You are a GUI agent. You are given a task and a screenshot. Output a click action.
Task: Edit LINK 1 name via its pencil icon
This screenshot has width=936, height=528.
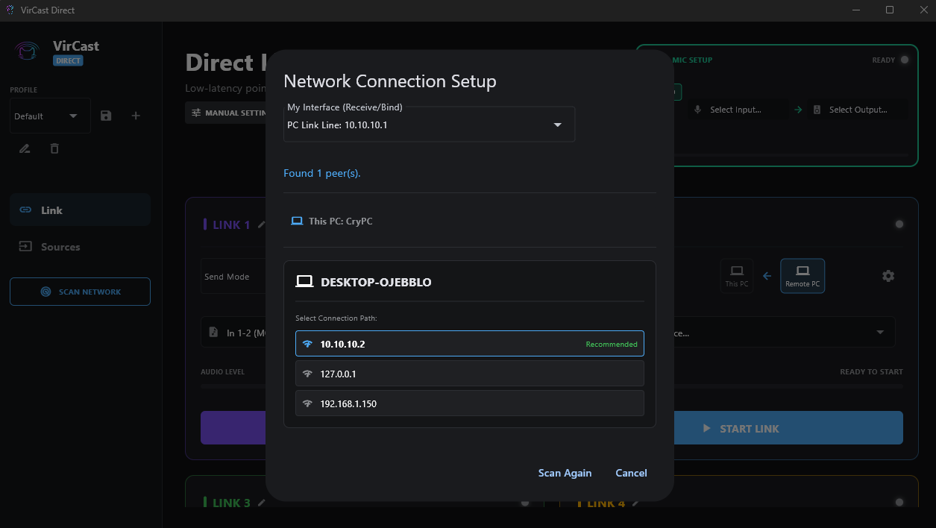click(261, 224)
